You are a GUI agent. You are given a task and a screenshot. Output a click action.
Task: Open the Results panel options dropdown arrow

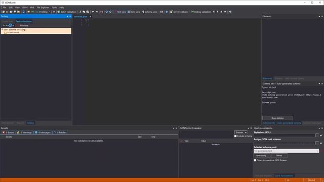174,128
